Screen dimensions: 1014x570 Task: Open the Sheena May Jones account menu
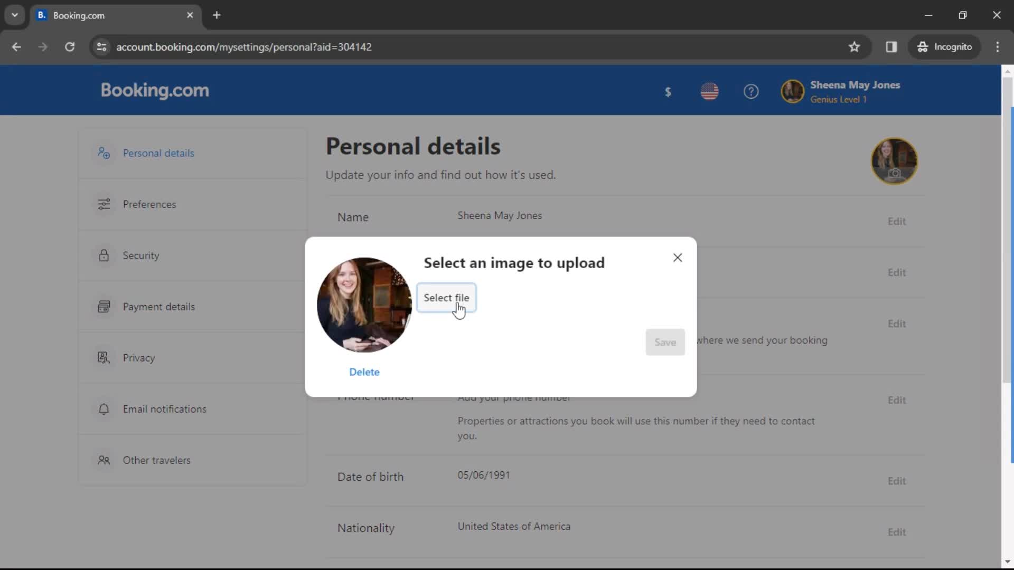[x=841, y=92]
